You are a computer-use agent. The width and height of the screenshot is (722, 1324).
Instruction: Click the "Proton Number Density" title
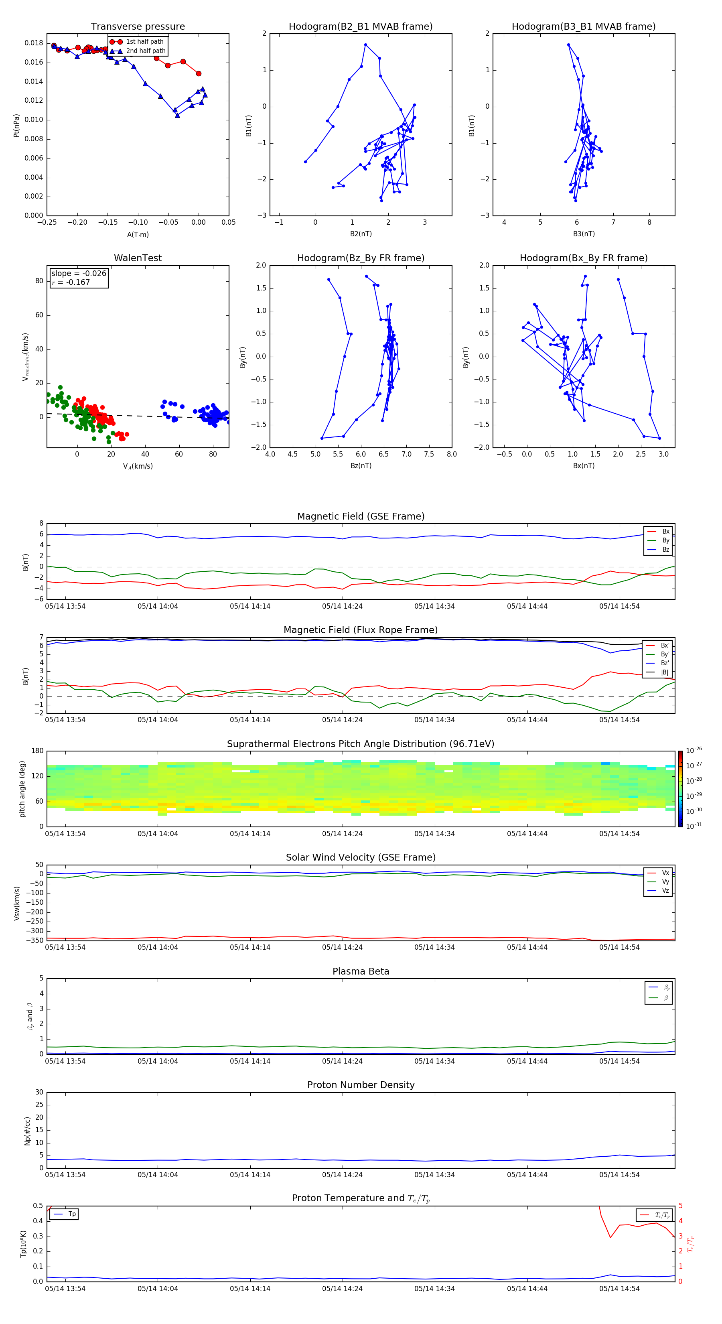pyautogui.click(x=361, y=1085)
